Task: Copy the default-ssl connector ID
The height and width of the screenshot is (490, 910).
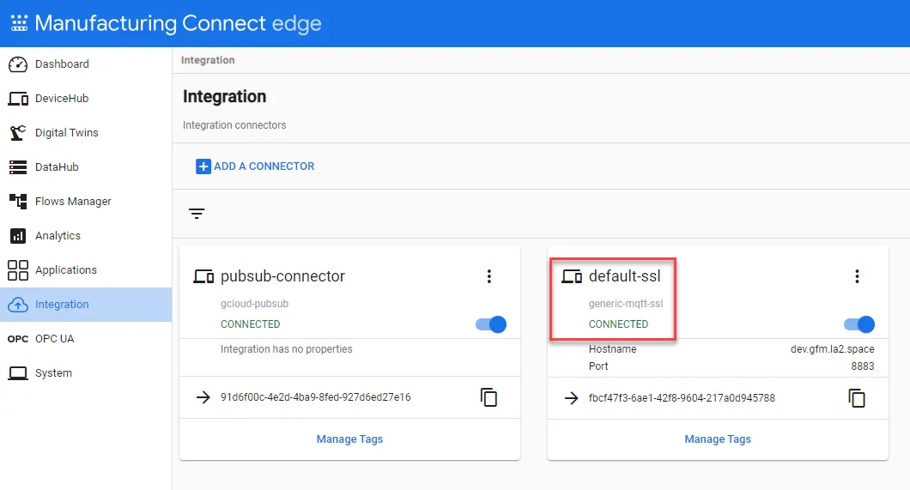Action: tap(857, 398)
